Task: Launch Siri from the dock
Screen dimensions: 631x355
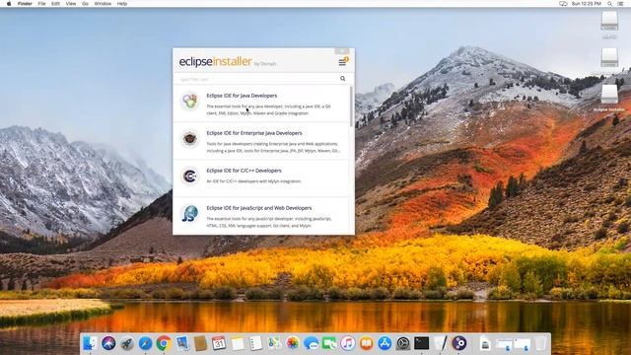Action: coord(108,343)
